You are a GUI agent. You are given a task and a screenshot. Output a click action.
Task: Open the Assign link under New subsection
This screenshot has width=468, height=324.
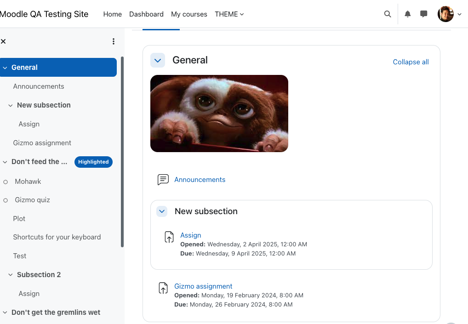[191, 235]
